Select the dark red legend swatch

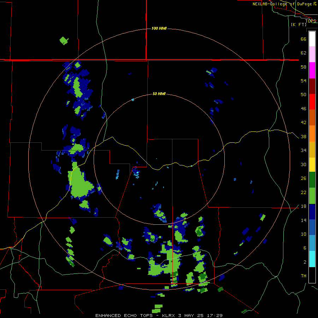[312, 86]
